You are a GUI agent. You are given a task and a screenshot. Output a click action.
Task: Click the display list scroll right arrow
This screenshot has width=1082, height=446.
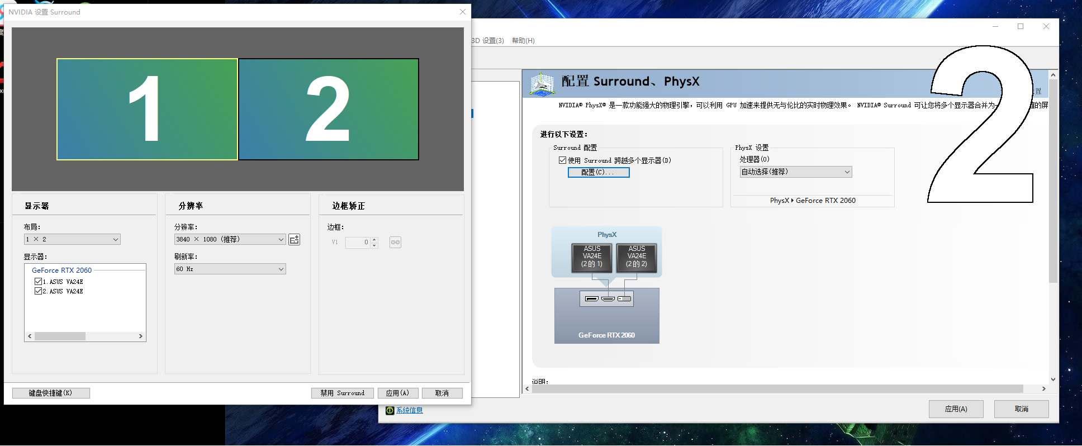[x=141, y=336]
